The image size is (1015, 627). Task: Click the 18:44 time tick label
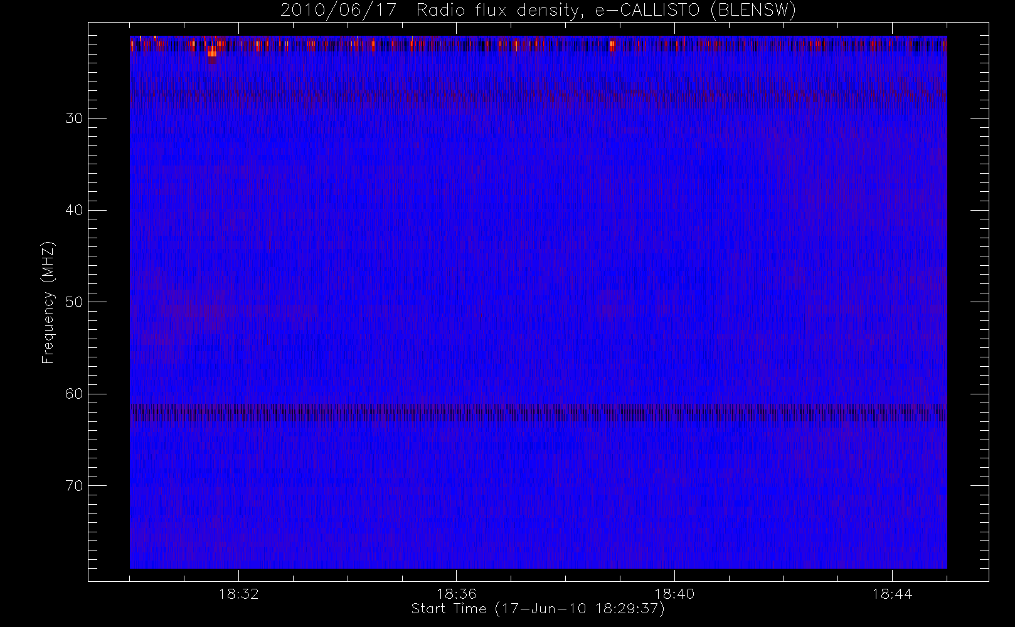(x=892, y=594)
